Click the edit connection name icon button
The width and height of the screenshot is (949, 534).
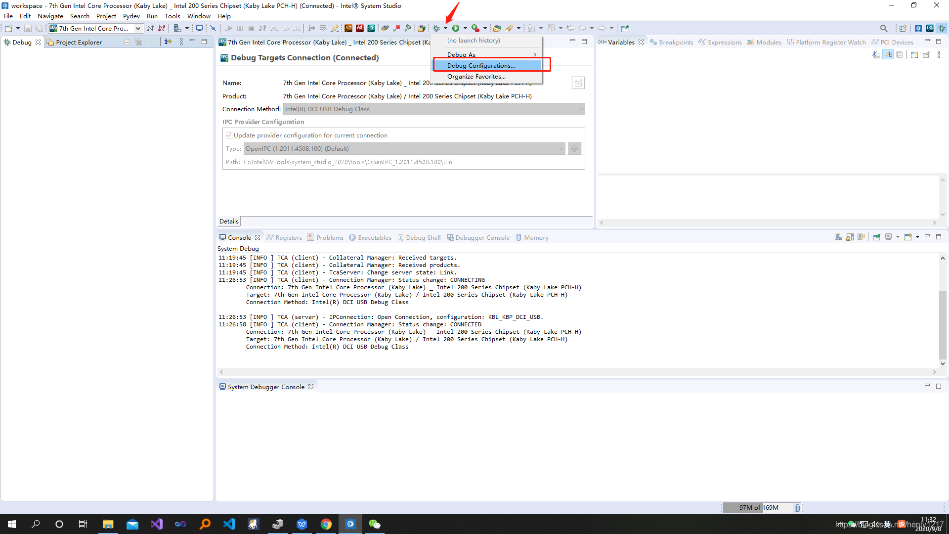[578, 83]
